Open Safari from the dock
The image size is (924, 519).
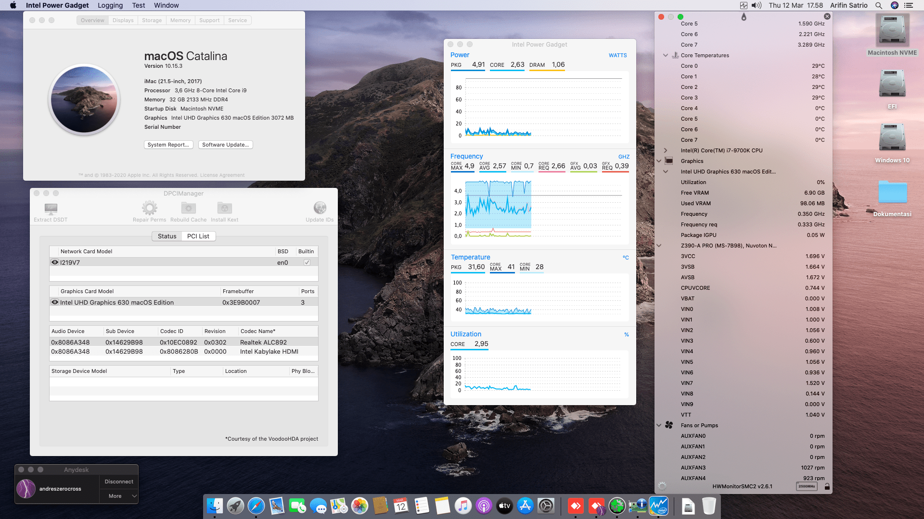[256, 506]
